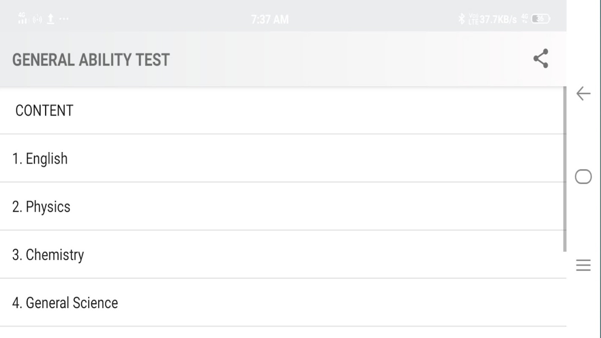Tap the home navigation button
The width and height of the screenshot is (601, 338).
tap(583, 177)
